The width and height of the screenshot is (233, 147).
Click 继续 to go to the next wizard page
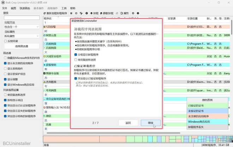click(x=151, y=123)
